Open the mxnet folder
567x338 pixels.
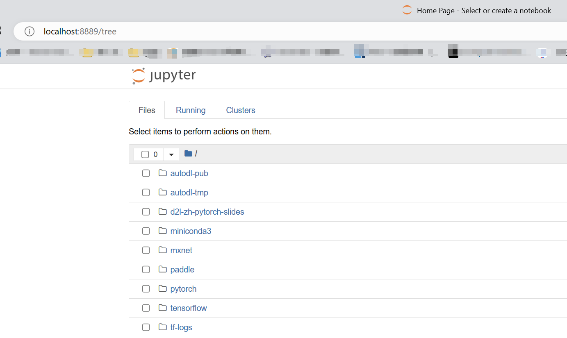click(x=181, y=250)
